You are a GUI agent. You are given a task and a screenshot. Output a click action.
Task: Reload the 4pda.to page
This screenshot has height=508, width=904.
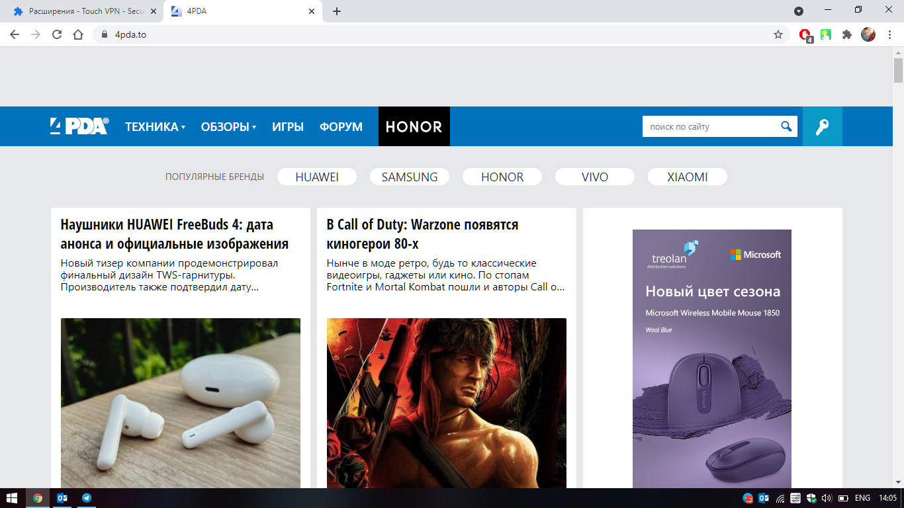57,34
